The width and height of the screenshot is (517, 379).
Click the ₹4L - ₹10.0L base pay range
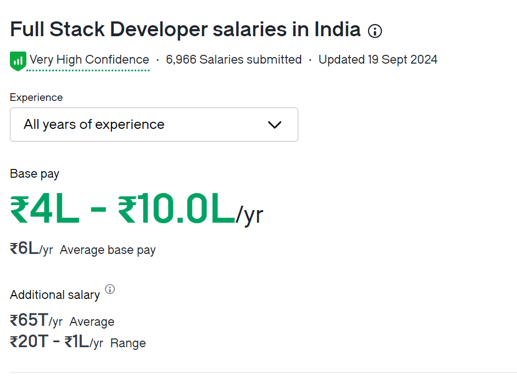tap(123, 211)
